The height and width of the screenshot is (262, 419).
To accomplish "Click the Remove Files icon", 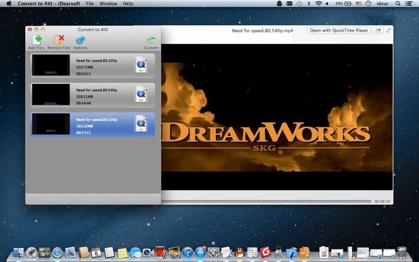I will pos(59,40).
